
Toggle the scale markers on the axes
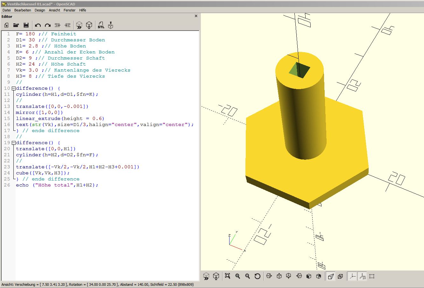coord(362,276)
